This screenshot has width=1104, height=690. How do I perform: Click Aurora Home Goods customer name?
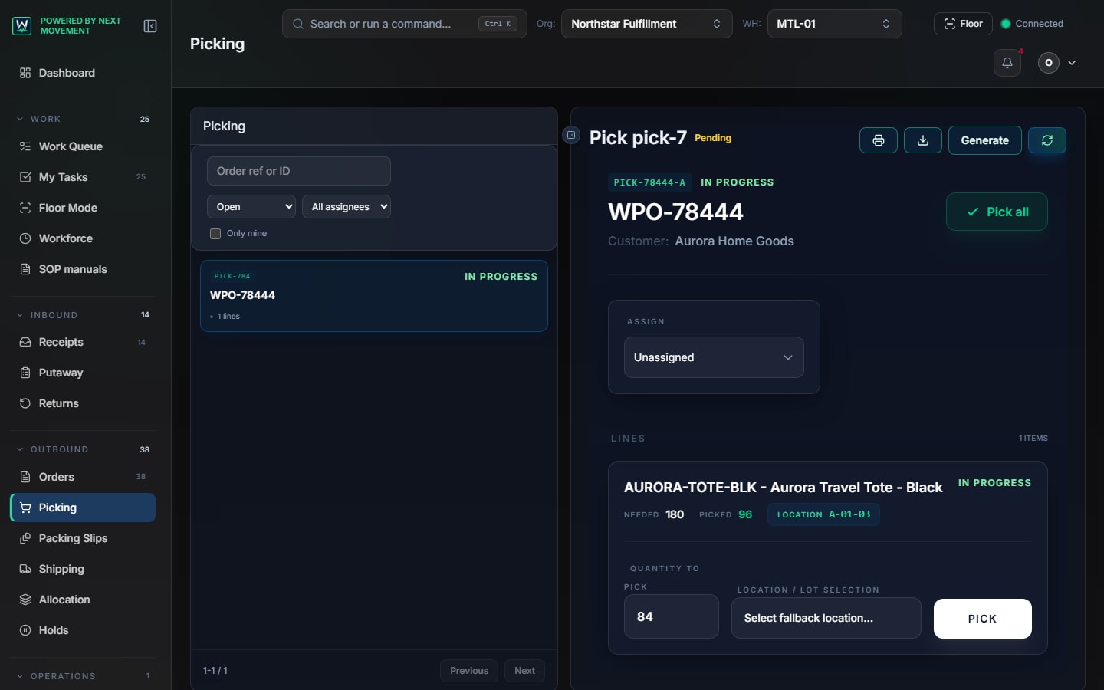click(x=734, y=241)
